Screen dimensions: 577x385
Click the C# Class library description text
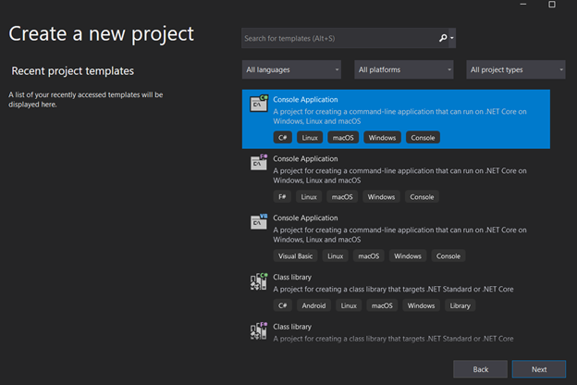(393, 289)
